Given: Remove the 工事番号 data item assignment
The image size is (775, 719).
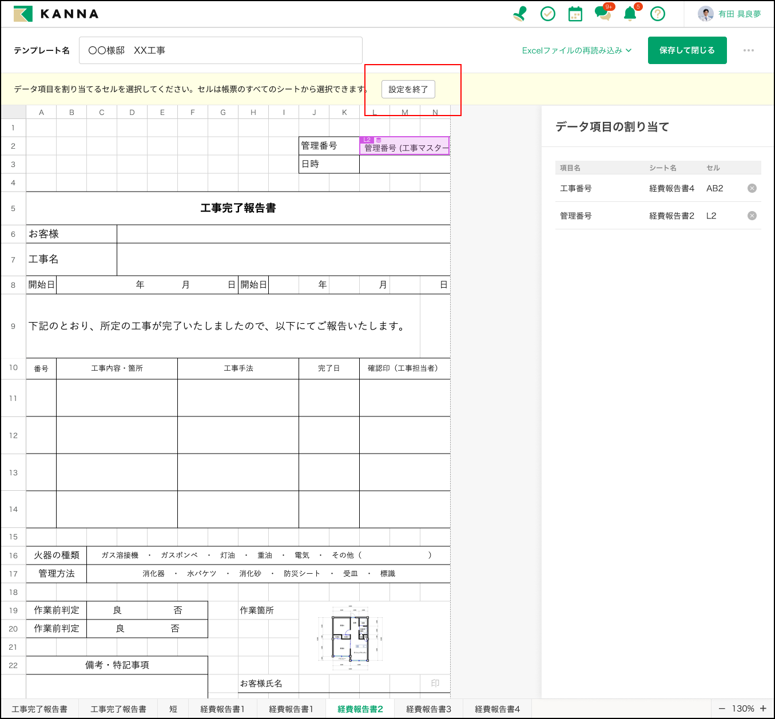Looking at the screenshot, I should [x=752, y=188].
